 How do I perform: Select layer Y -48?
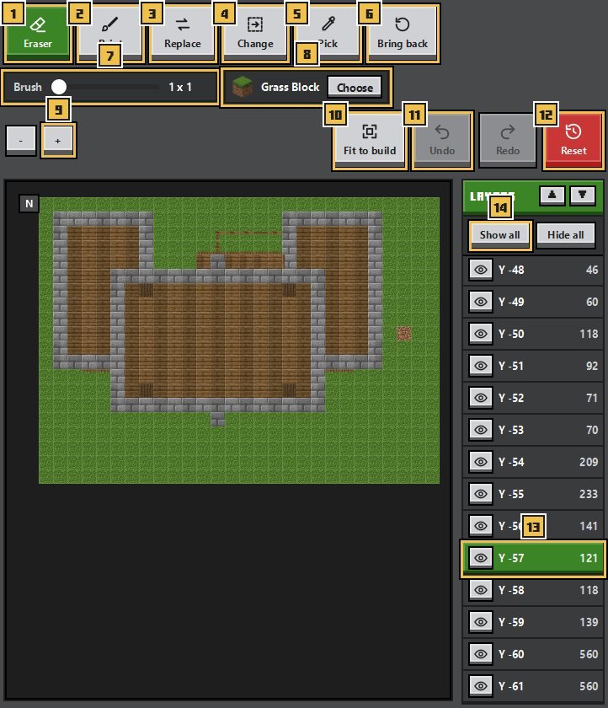pos(533,270)
